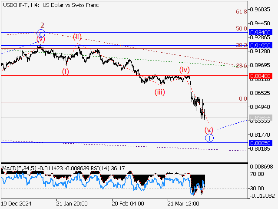
Task: Select the (v) label above circled i
Action: point(209,130)
